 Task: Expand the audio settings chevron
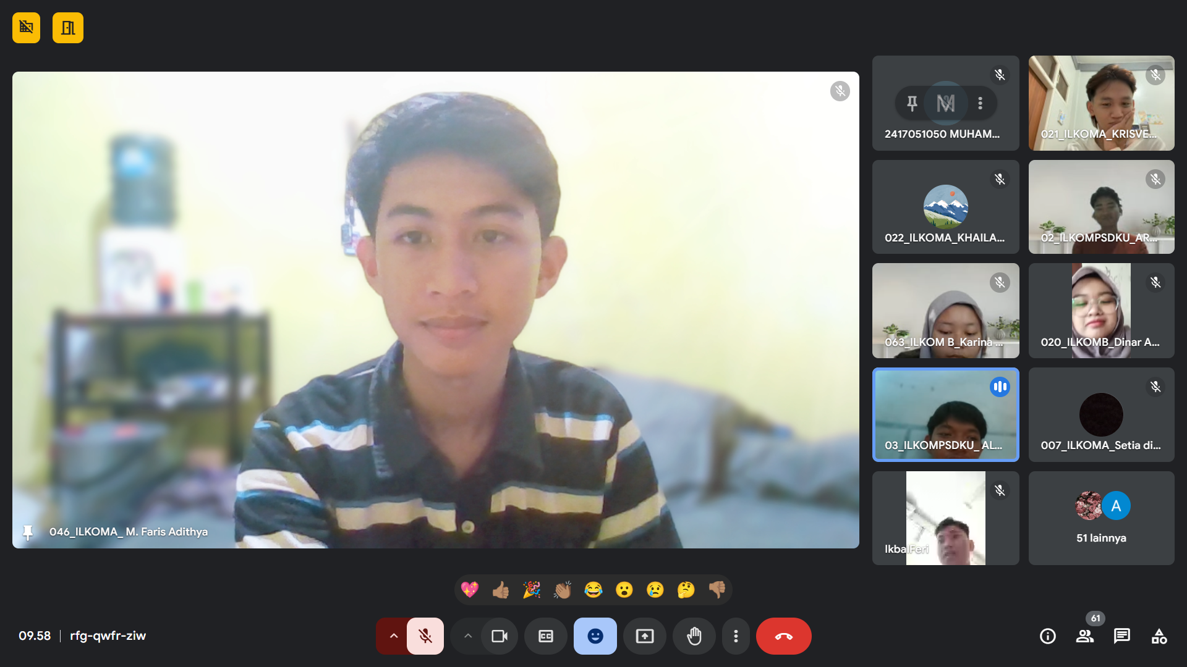(393, 636)
